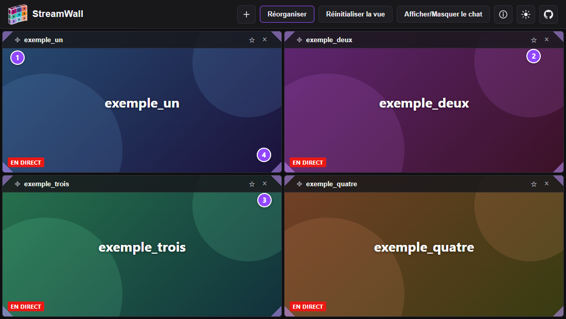The image size is (566, 319).
Task: Switch theme with the sun icon
Action: [525, 14]
